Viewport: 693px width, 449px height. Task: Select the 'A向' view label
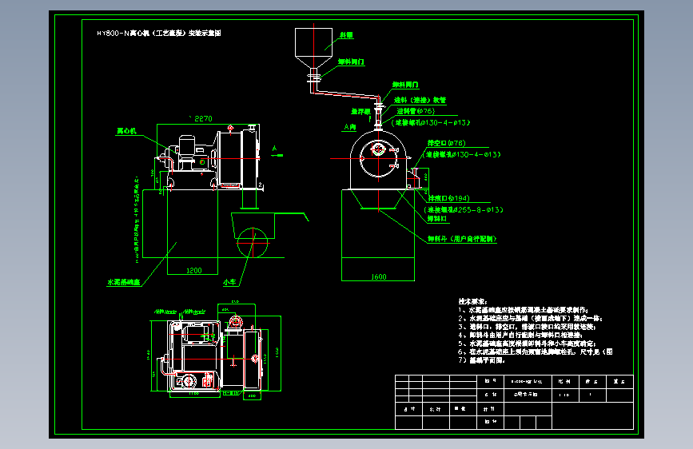coord(349,127)
